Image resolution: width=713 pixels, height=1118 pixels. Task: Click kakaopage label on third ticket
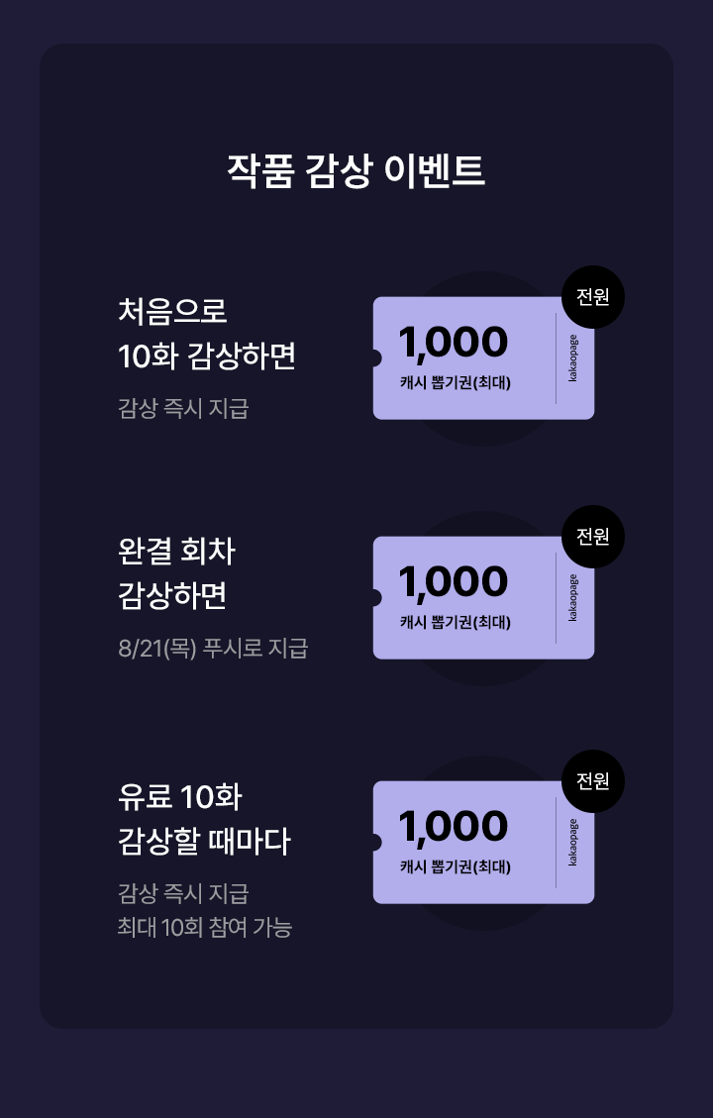point(573,842)
